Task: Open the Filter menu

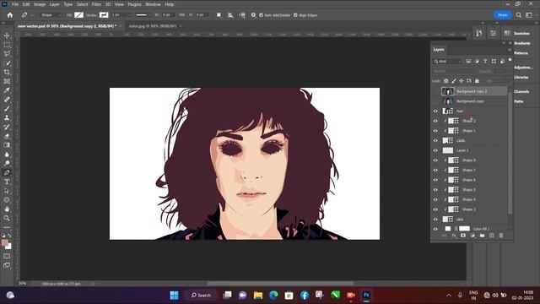Action: [x=96, y=4]
